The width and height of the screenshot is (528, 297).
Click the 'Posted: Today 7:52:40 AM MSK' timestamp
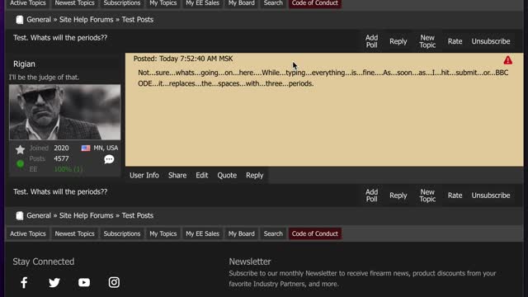click(x=183, y=59)
